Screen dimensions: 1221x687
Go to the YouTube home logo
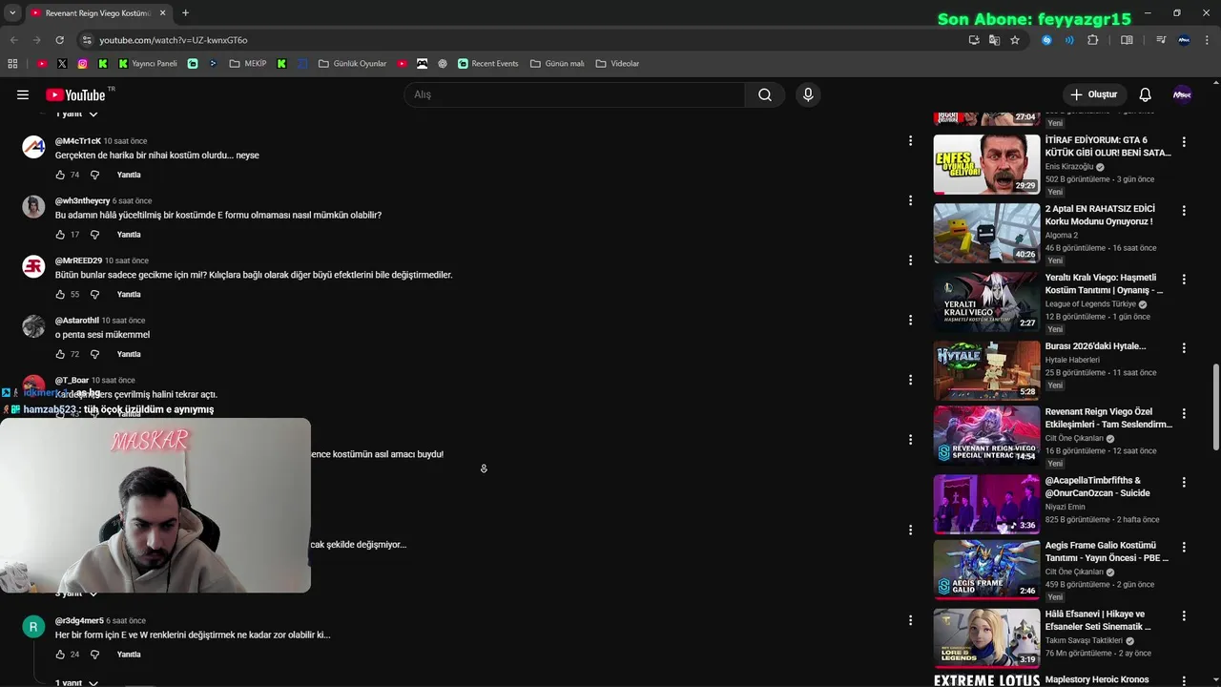point(75,94)
